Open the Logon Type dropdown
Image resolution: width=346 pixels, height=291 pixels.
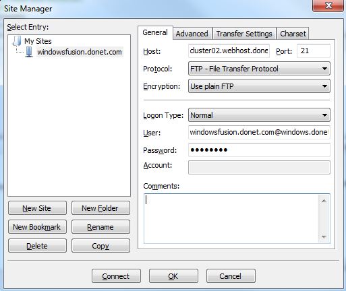259,115
